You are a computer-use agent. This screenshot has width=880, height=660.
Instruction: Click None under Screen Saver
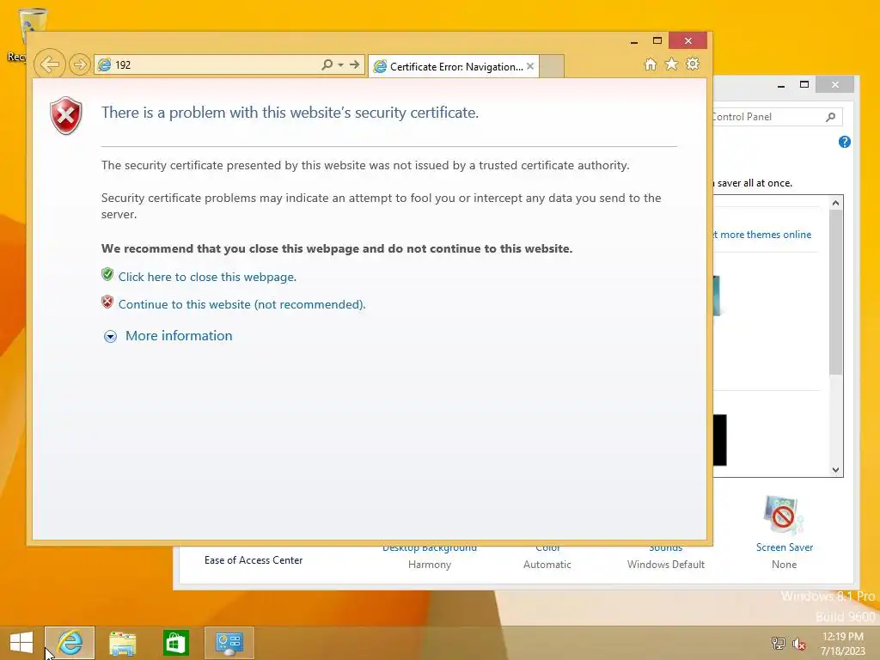coord(784,565)
